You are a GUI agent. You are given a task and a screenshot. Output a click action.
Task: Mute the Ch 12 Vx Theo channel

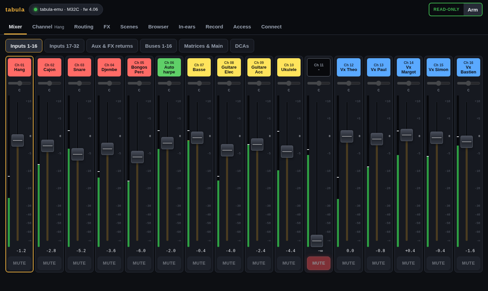tap(349, 263)
